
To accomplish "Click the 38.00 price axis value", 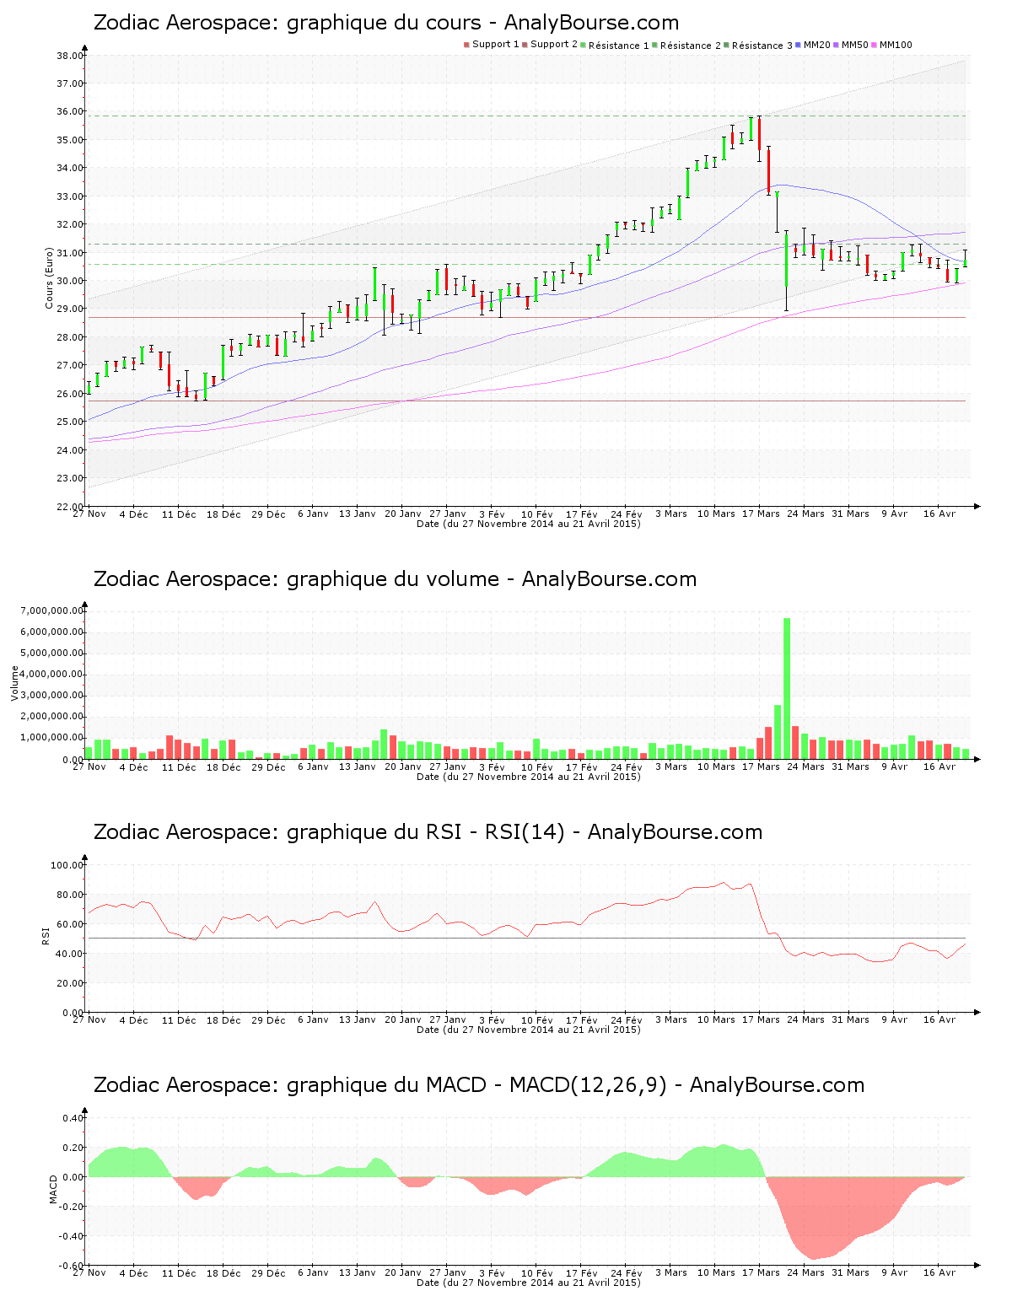I will (69, 56).
